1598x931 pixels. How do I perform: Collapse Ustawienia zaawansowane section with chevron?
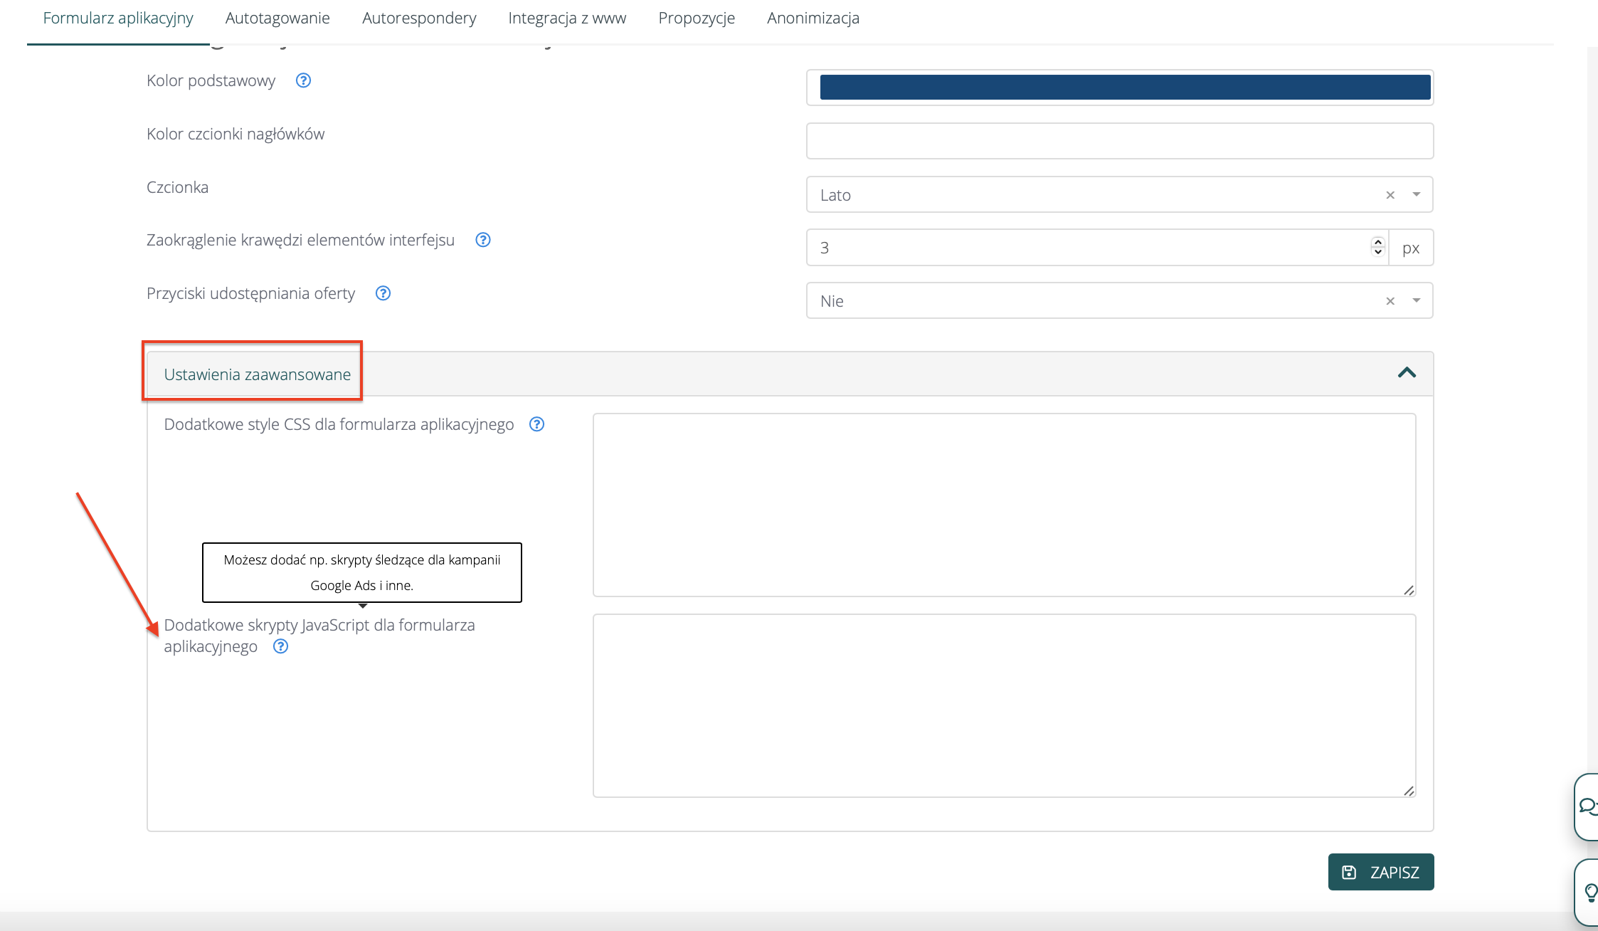point(1407,373)
